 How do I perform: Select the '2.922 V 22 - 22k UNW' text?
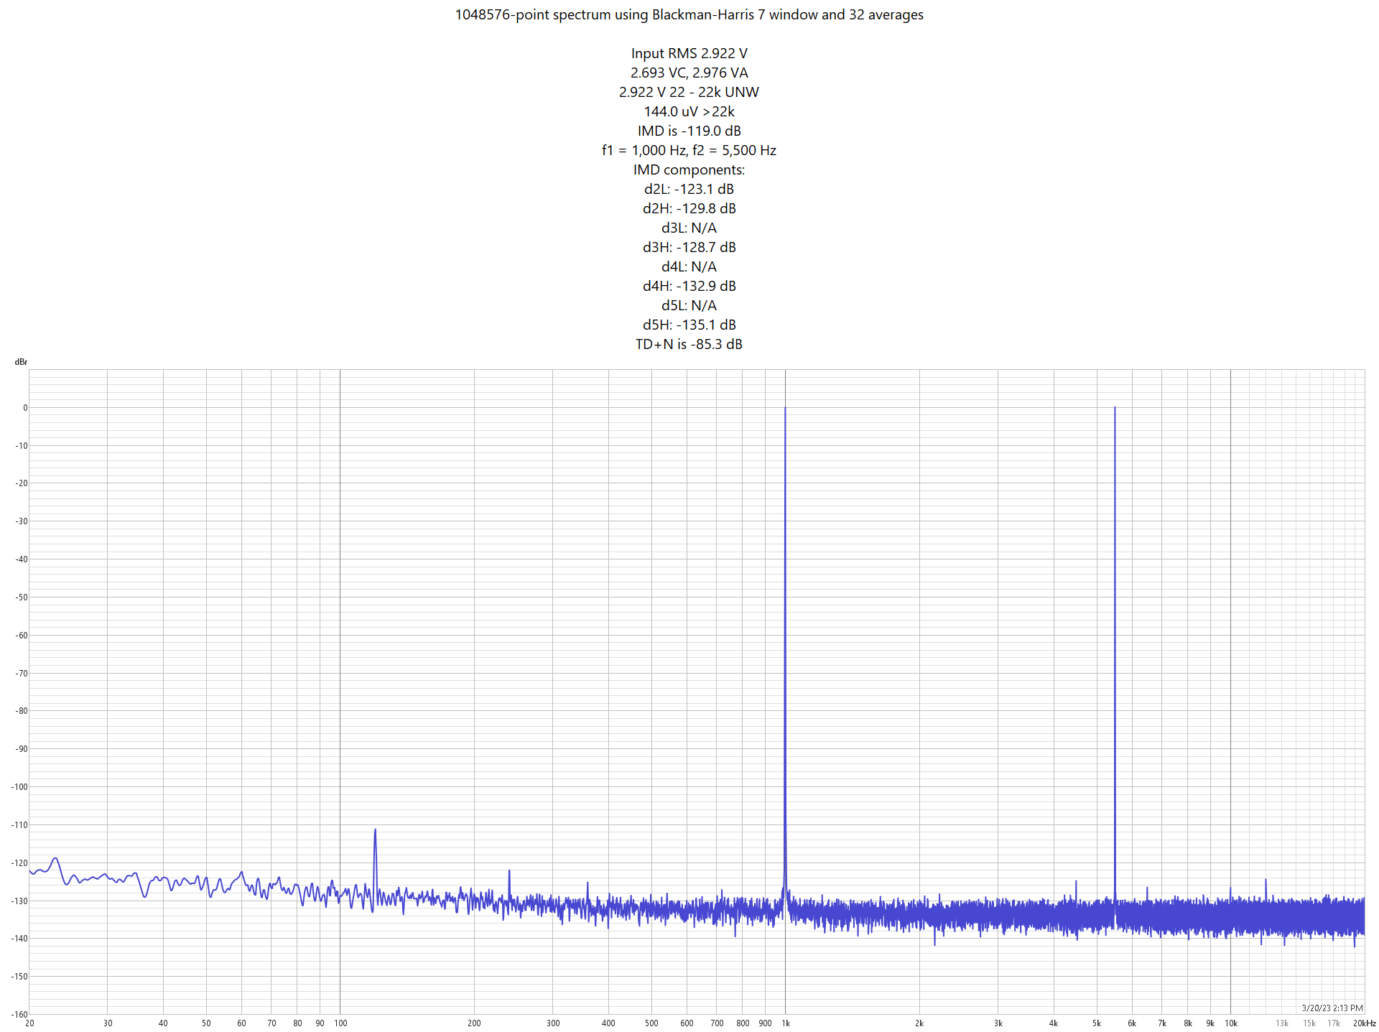click(x=689, y=93)
